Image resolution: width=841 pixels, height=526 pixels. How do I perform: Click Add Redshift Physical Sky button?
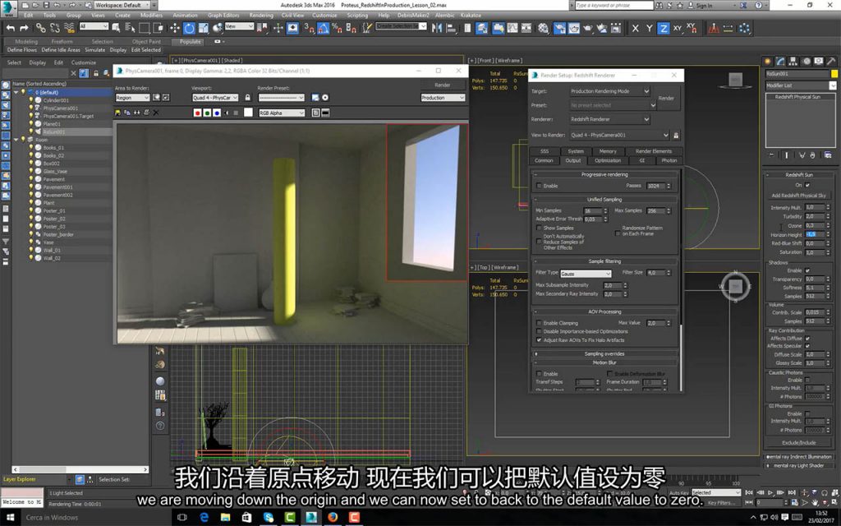pos(798,196)
